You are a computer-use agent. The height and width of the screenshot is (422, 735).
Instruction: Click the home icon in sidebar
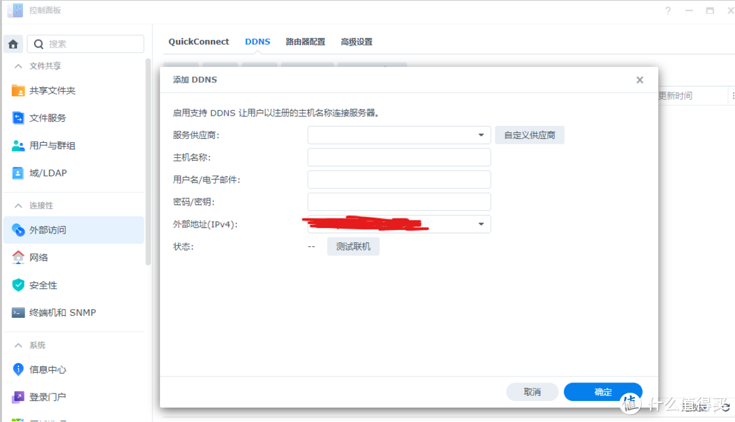coord(13,44)
